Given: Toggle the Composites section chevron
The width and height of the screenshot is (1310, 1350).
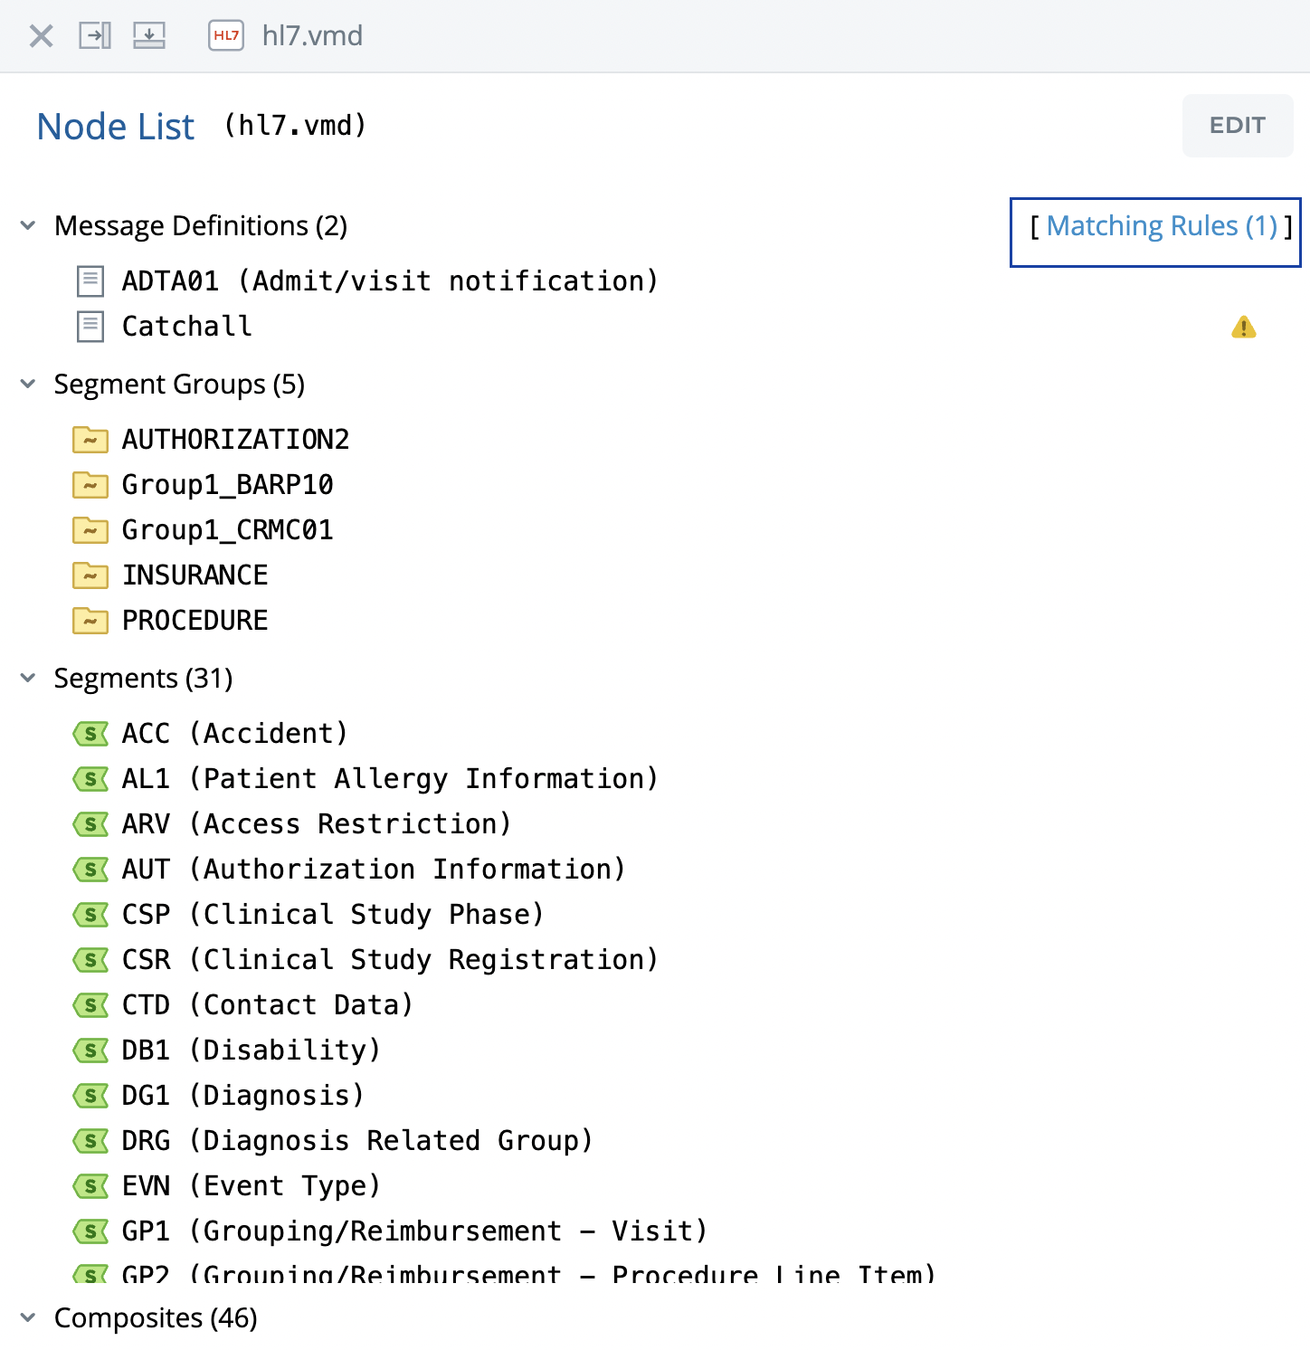Looking at the screenshot, I should point(28,1317).
